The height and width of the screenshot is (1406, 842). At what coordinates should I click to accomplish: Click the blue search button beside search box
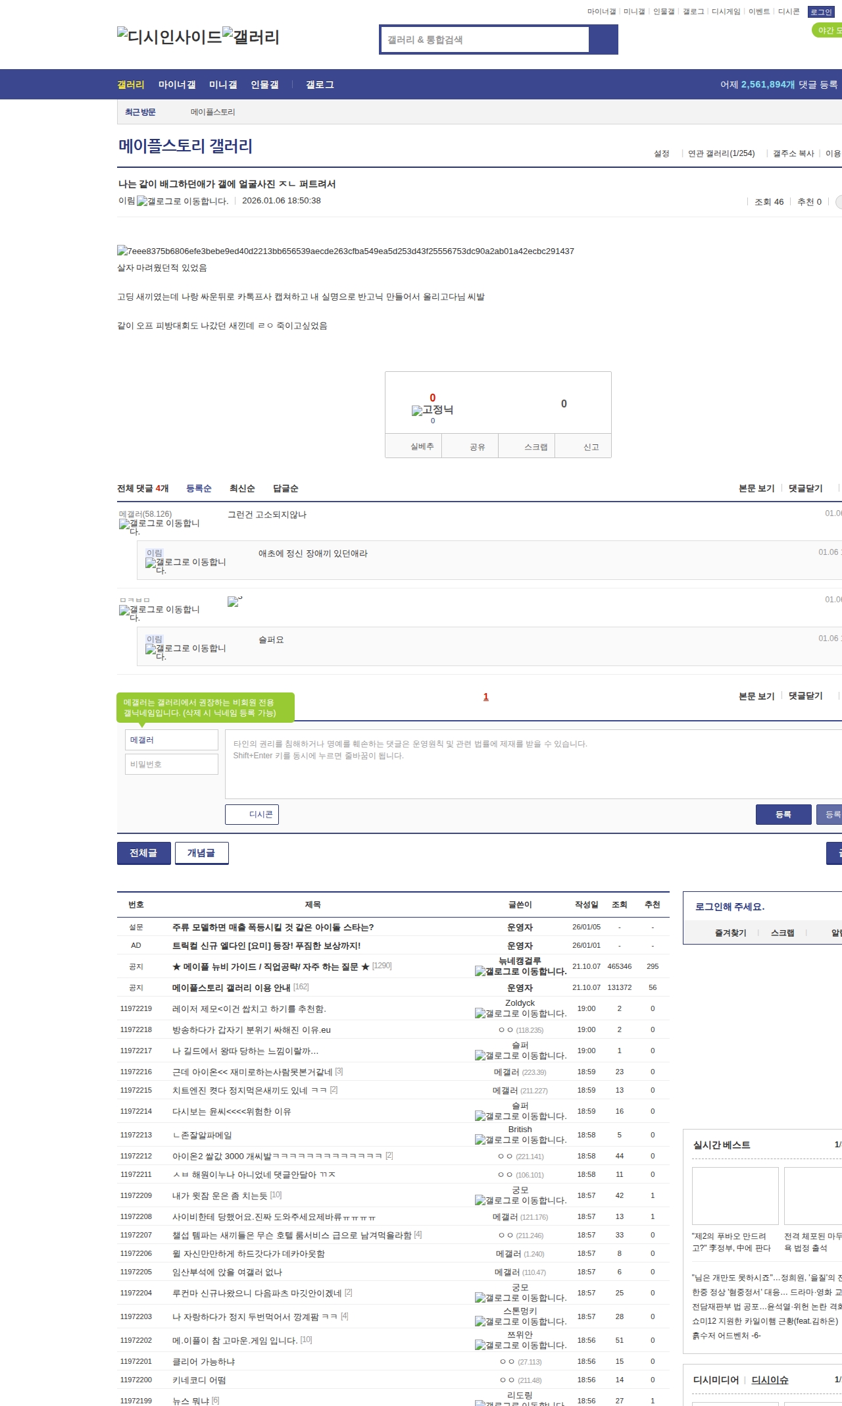(603, 39)
